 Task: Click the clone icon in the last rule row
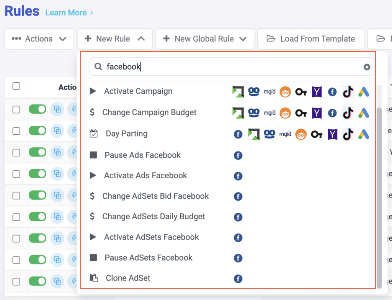pyautogui.click(x=57, y=281)
